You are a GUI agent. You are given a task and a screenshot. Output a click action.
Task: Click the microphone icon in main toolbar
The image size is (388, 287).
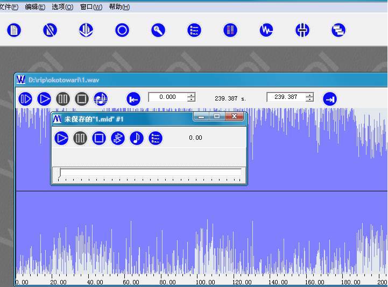pyautogui.click(x=158, y=30)
